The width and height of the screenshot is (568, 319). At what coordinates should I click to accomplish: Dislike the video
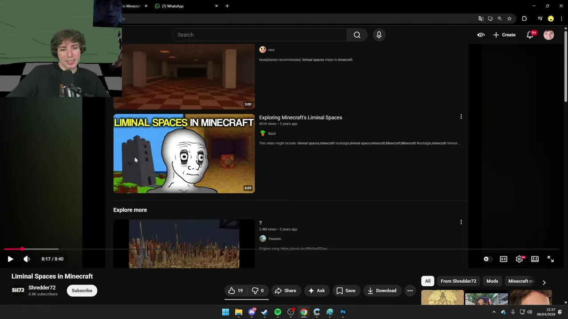(258, 291)
